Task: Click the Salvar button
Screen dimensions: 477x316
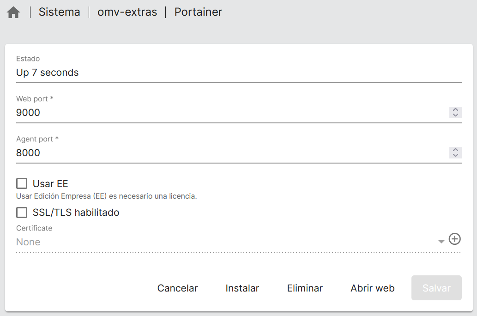Action: coord(436,288)
